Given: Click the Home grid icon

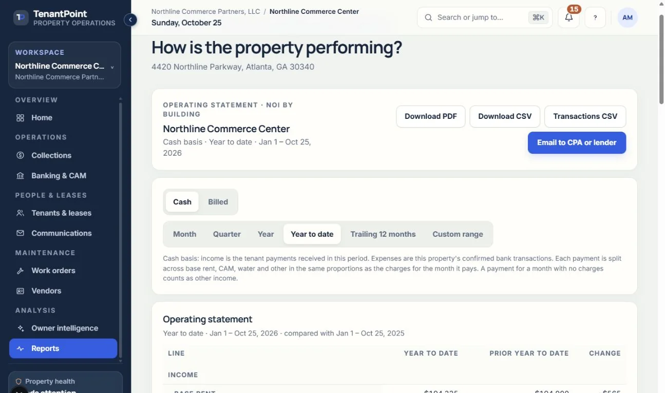Looking at the screenshot, I should 21,118.
